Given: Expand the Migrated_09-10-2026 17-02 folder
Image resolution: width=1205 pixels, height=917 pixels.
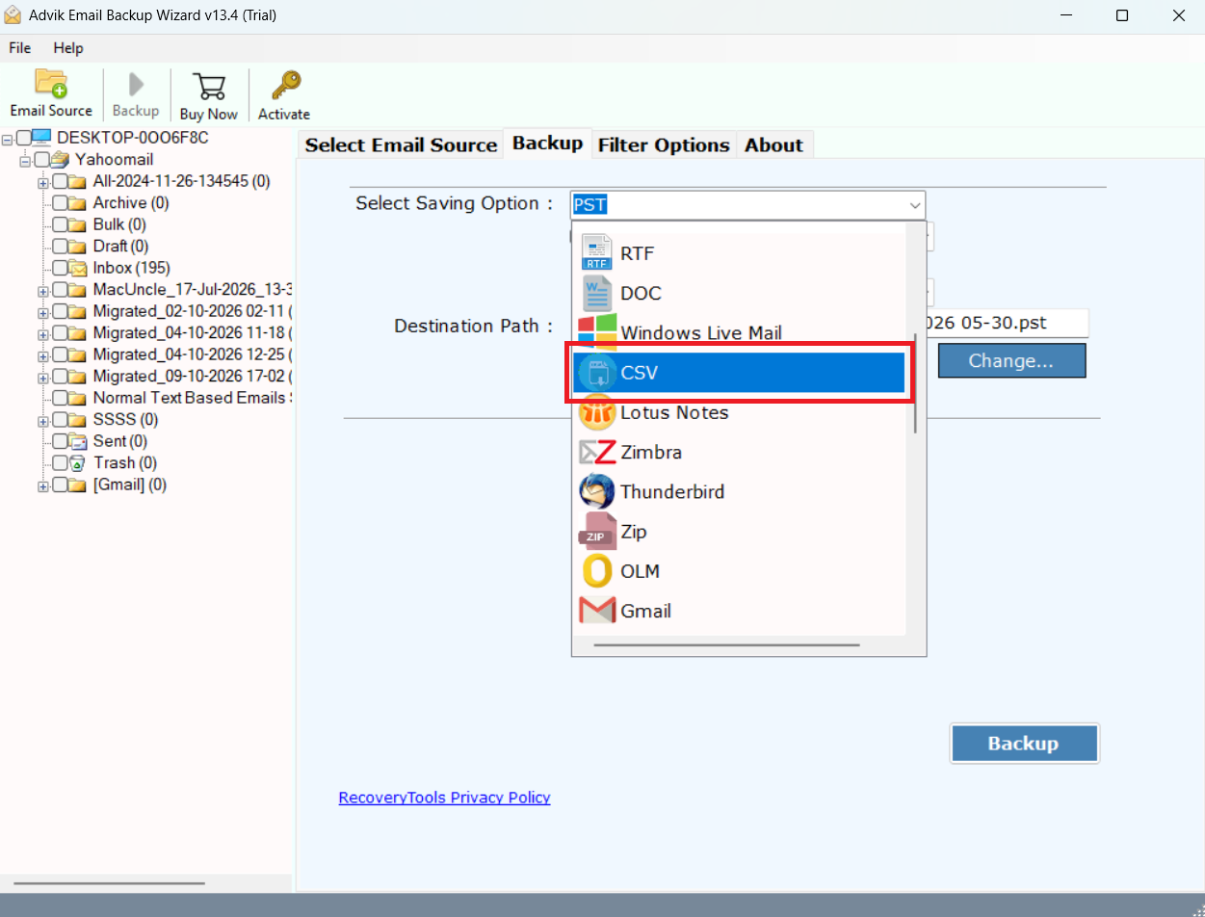Looking at the screenshot, I should (43, 377).
